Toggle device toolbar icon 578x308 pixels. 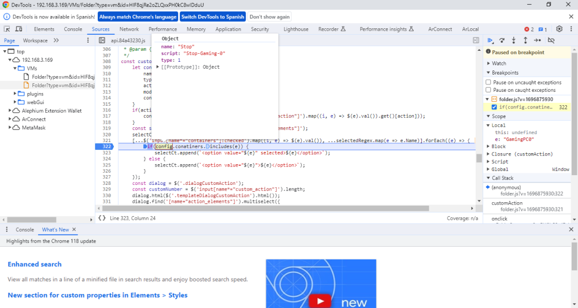click(x=19, y=29)
